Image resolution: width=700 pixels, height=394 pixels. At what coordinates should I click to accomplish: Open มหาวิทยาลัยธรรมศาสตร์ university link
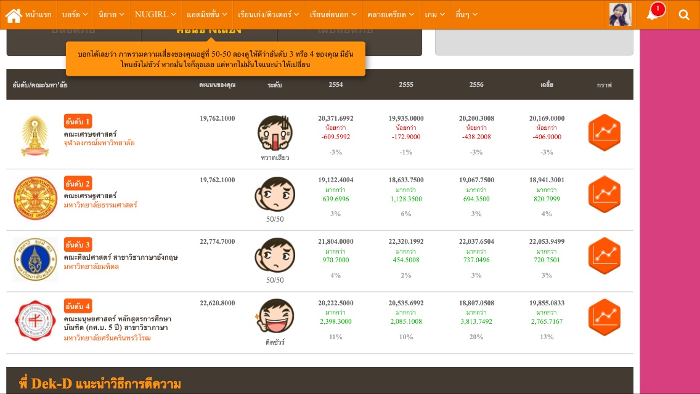(x=100, y=205)
